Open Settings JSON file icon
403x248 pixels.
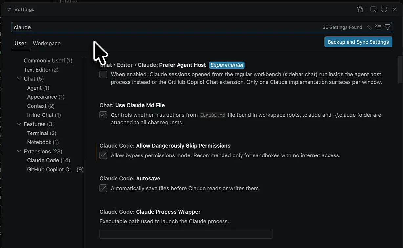(x=360, y=10)
